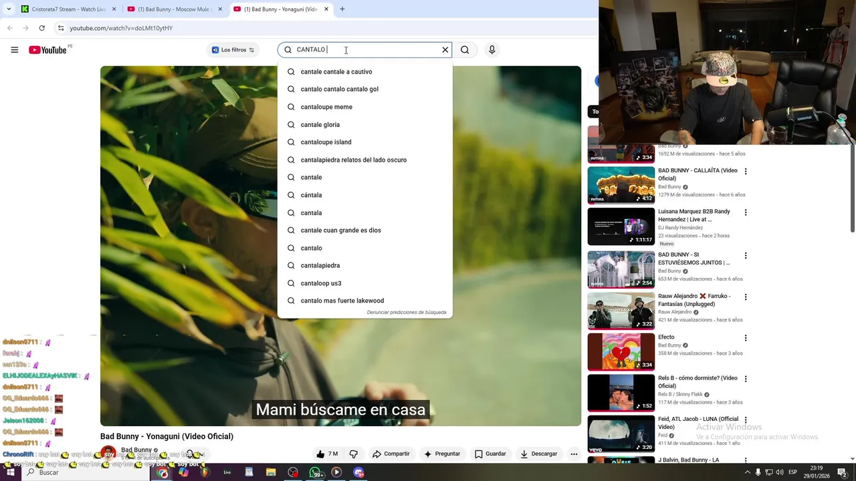Open more actions three-dot menu under video
This screenshot has height=481, width=856.
click(574, 454)
